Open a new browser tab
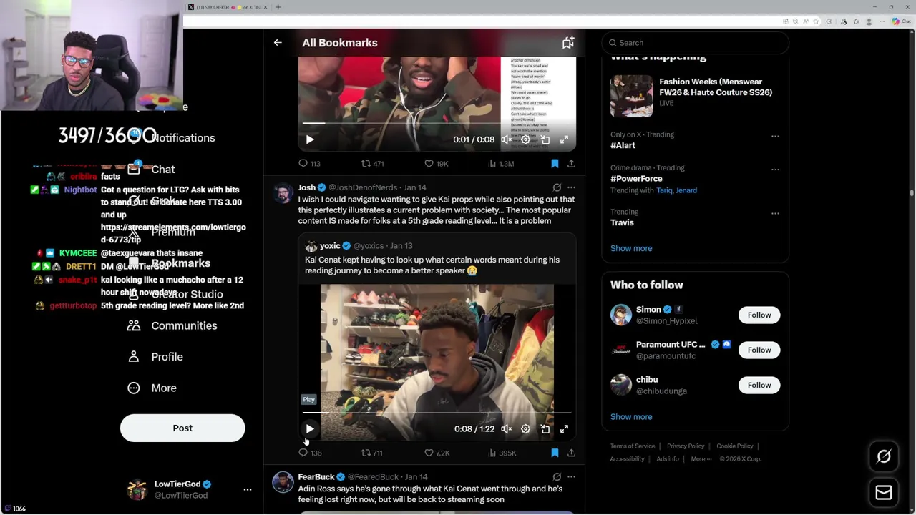The image size is (916, 515). point(278,7)
